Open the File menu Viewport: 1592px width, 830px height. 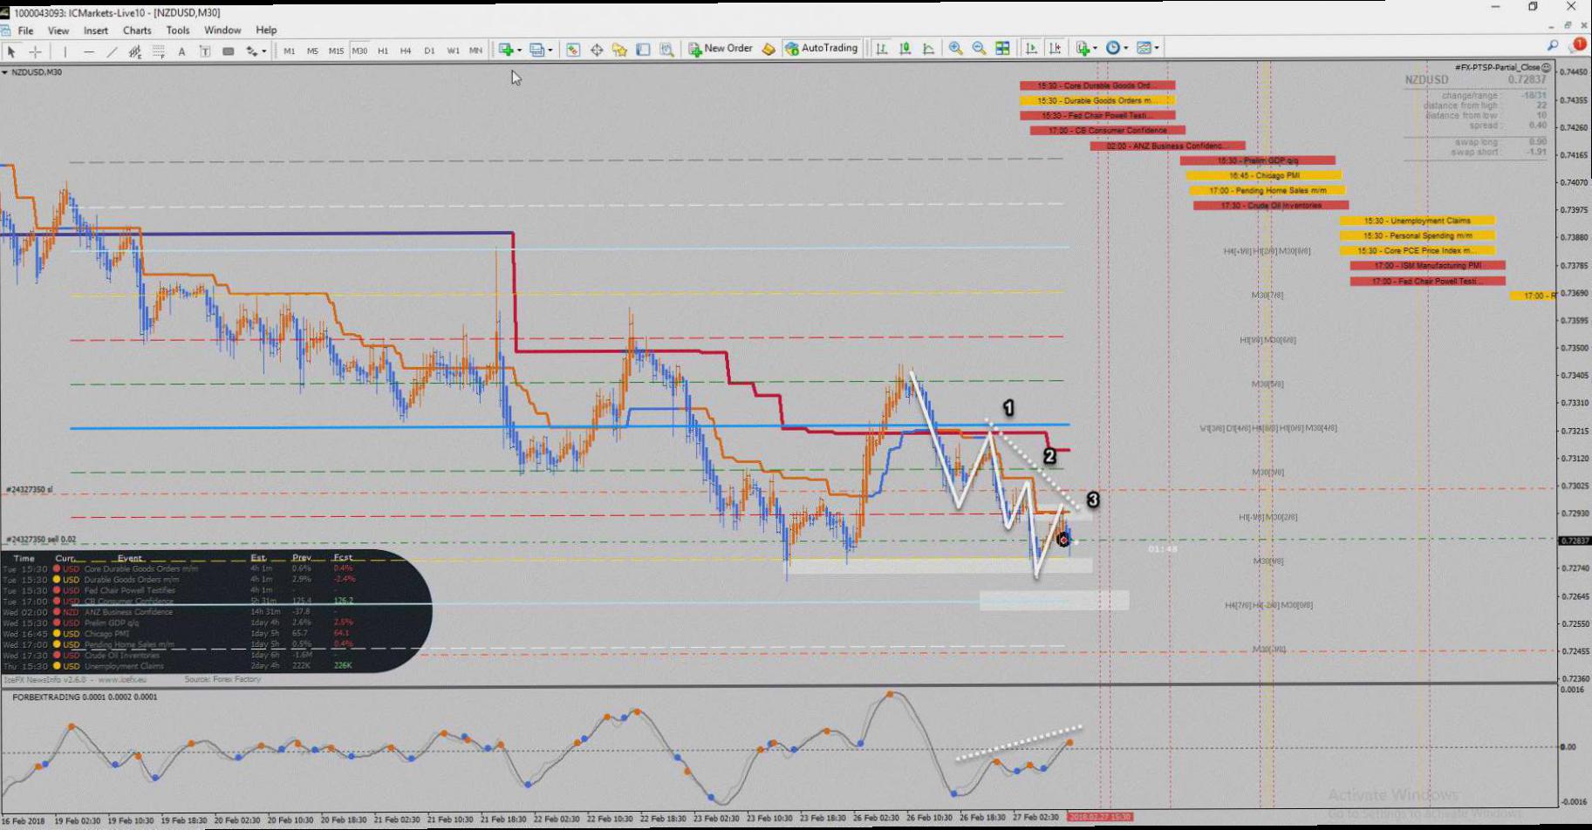click(x=26, y=31)
